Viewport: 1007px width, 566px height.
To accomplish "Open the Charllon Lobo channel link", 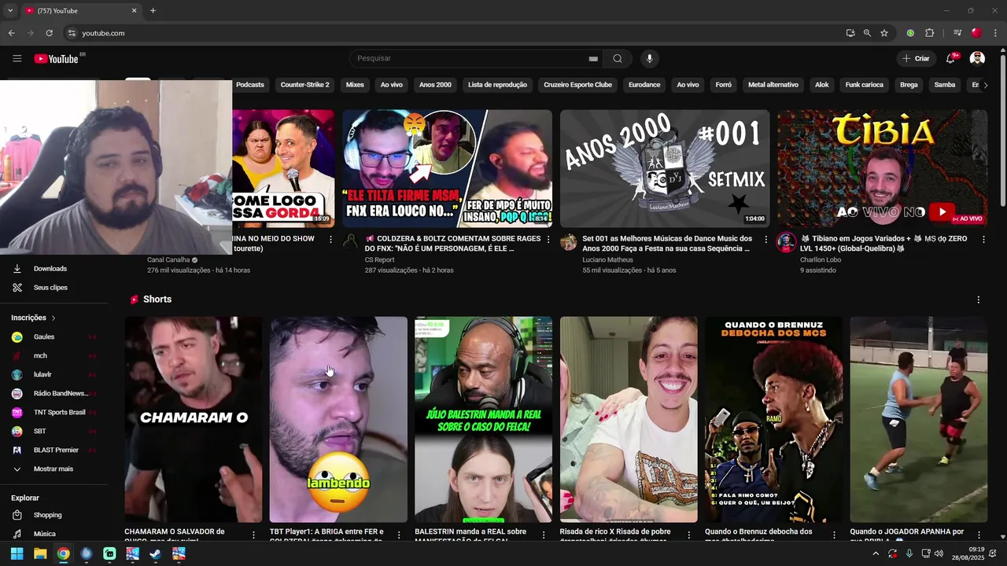I will click(821, 260).
